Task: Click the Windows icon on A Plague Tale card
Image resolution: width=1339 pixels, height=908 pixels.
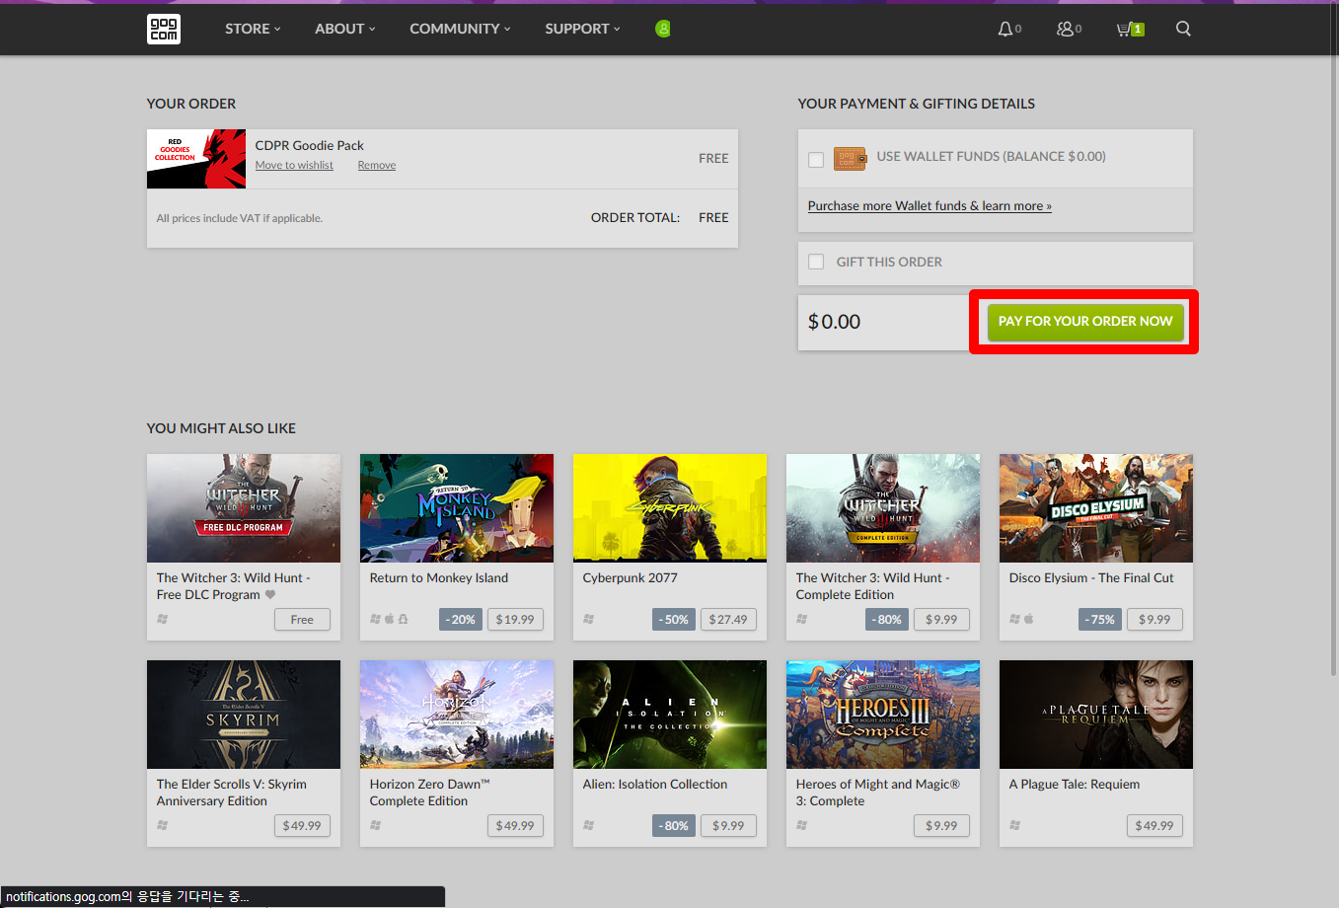Action: pos(1014,825)
